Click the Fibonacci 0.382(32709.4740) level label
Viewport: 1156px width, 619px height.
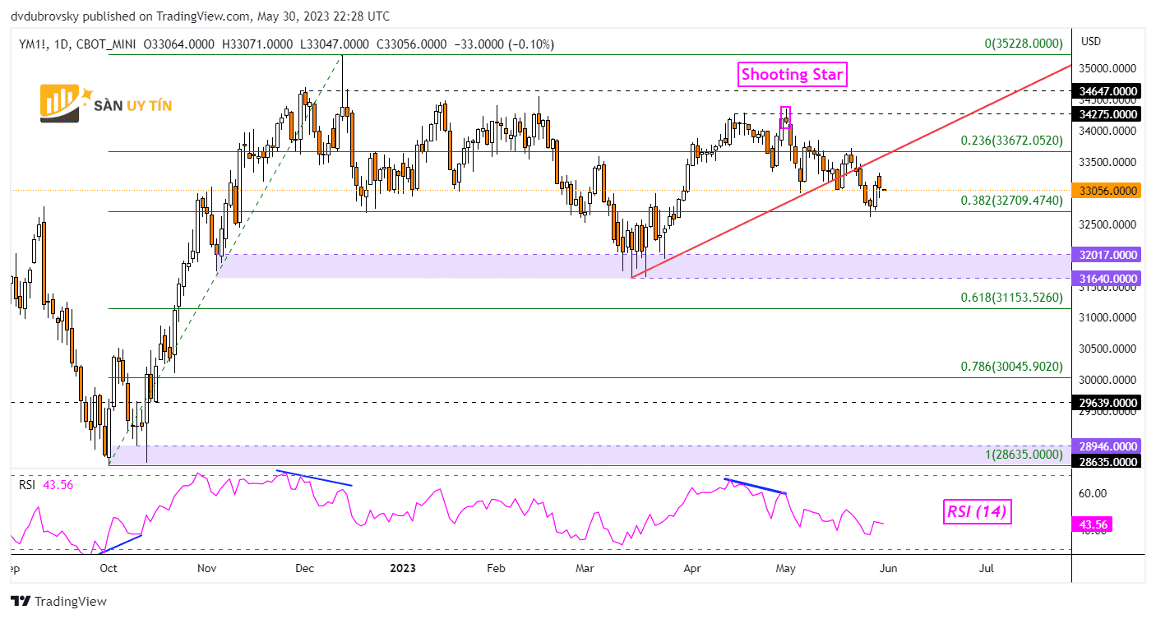click(x=1011, y=200)
